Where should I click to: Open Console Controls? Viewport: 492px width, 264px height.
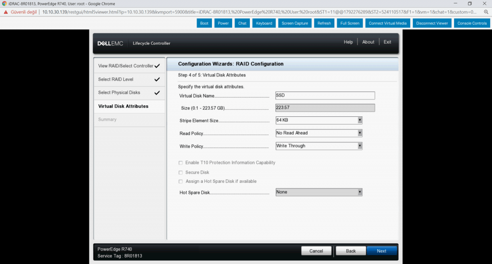(x=472, y=23)
